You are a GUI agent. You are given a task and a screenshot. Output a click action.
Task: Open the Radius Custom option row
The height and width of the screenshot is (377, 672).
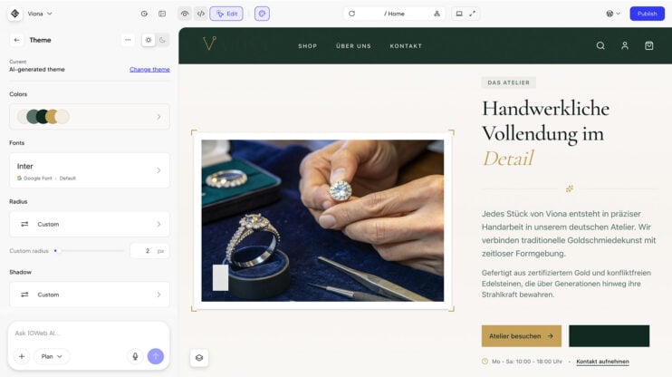[90, 225]
